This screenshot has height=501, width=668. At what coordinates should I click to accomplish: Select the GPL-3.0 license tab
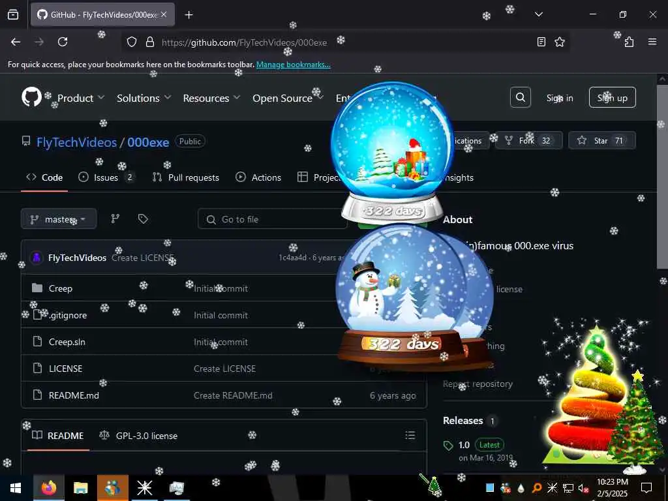[x=138, y=435]
